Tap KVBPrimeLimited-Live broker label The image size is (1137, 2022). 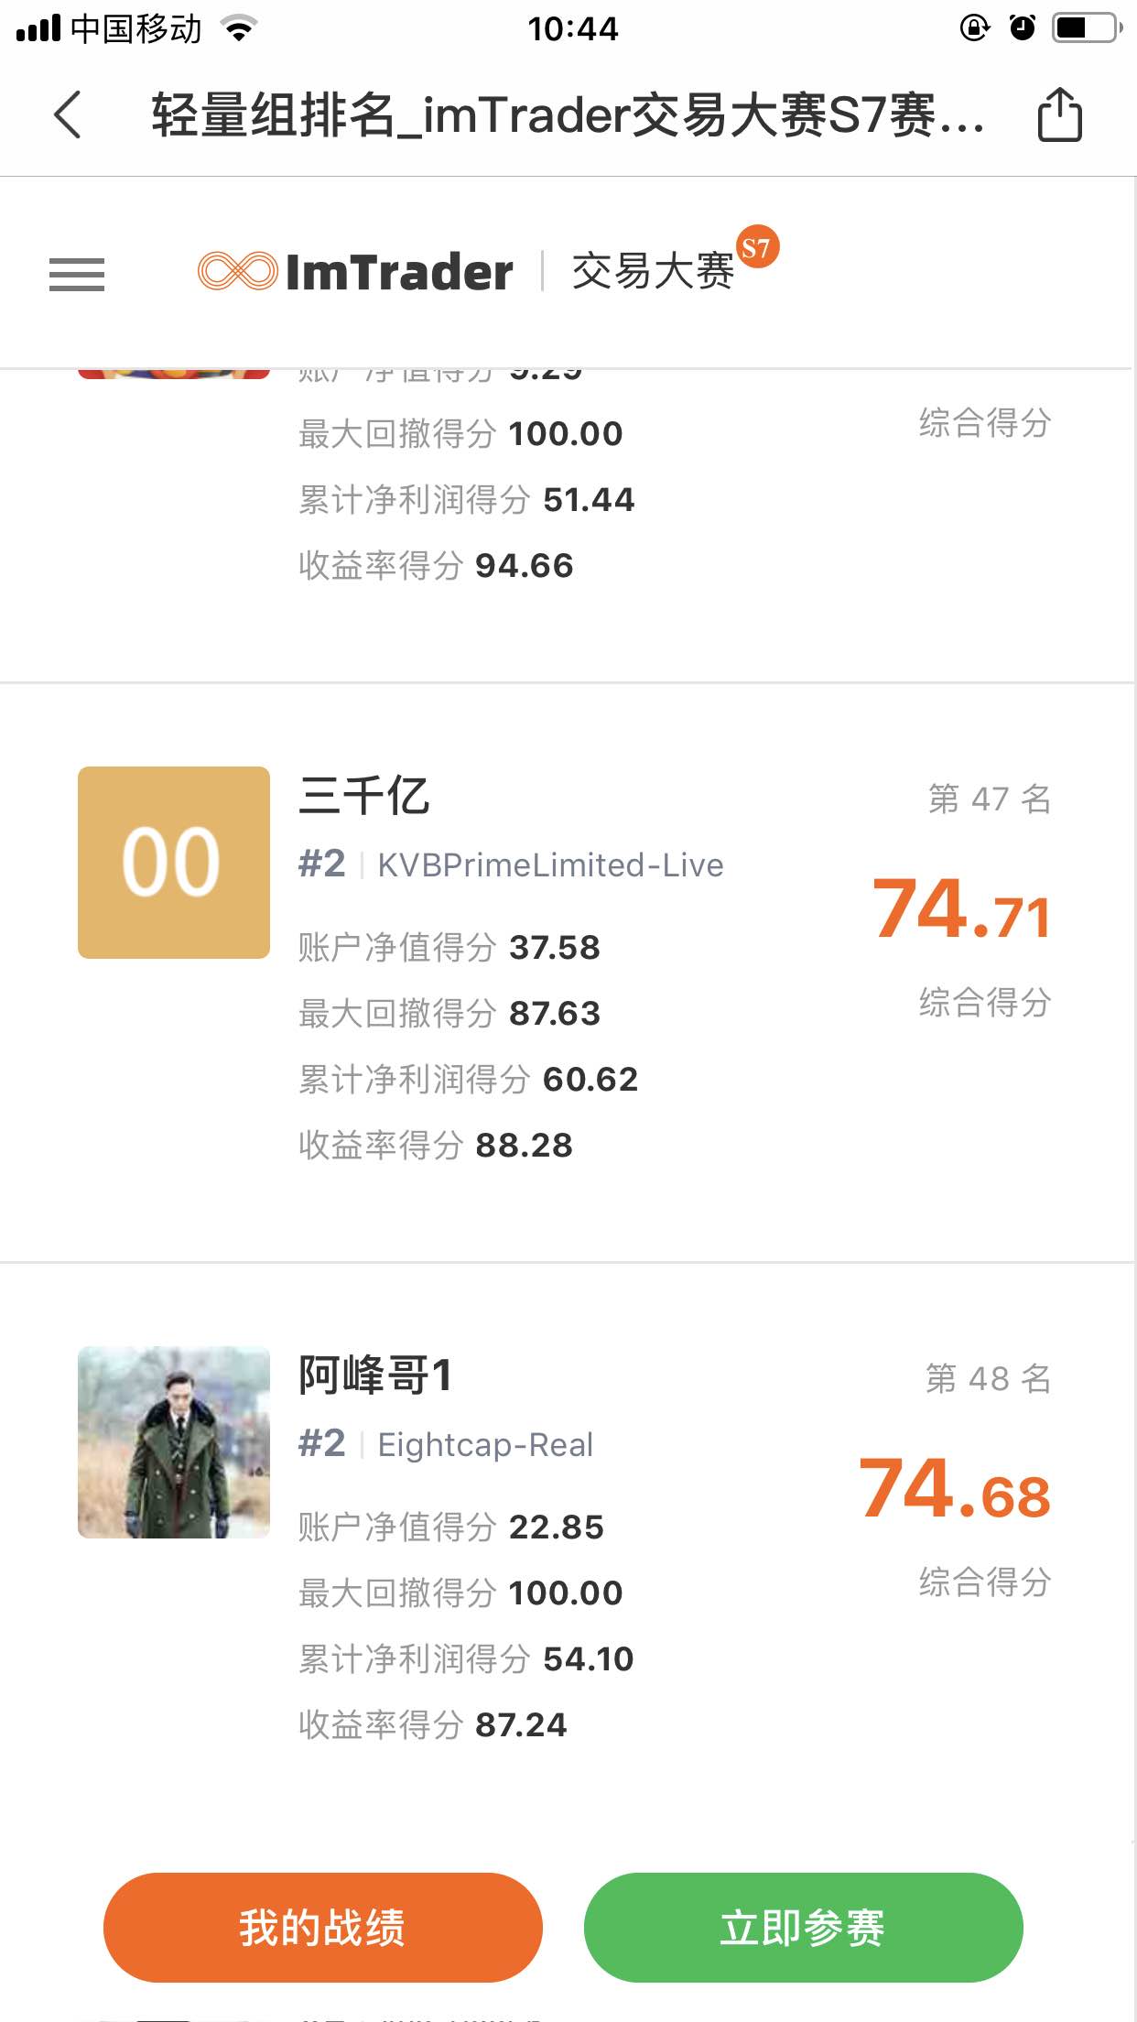click(551, 864)
